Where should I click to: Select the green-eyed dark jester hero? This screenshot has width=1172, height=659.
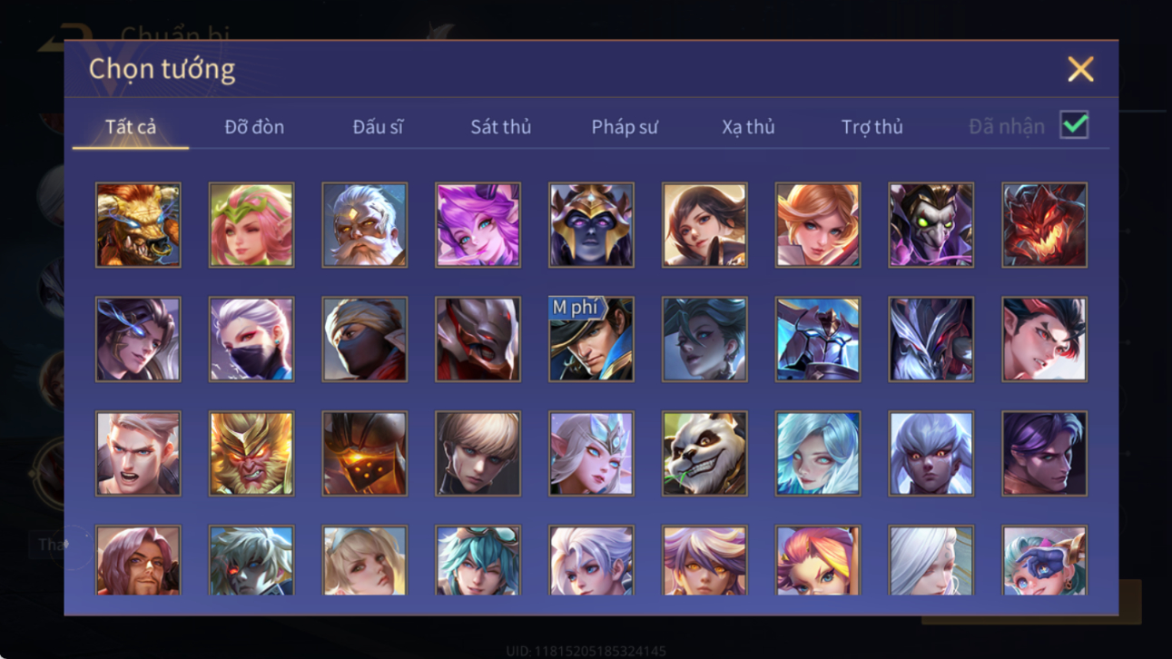point(931,225)
